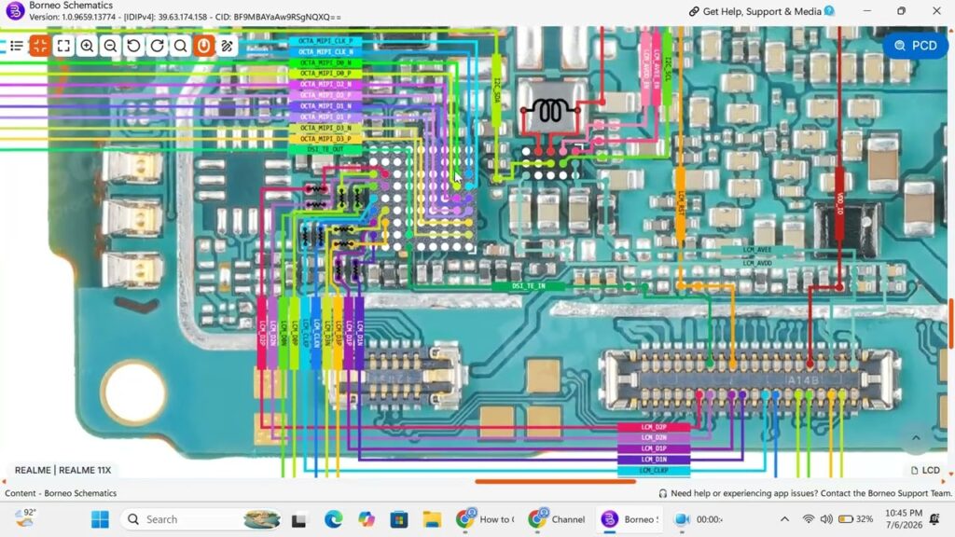Open the list menu icon in toolbar
Screen dimensions: 955x537
tap(17, 46)
